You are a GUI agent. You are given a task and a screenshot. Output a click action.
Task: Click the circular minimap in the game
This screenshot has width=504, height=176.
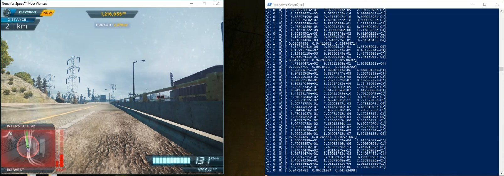(x=27, y=147)
